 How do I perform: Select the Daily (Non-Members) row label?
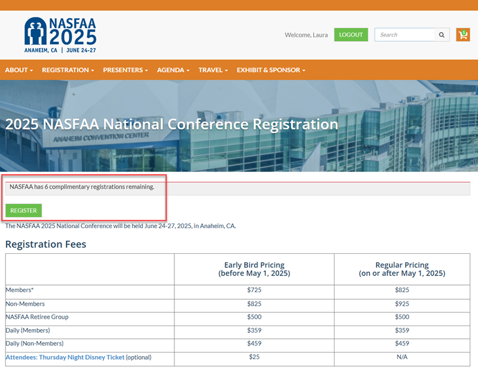(35, 344)
